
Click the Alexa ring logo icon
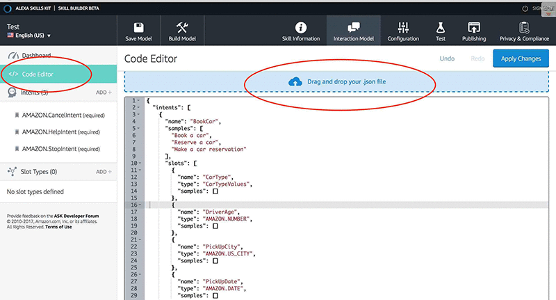8,8
